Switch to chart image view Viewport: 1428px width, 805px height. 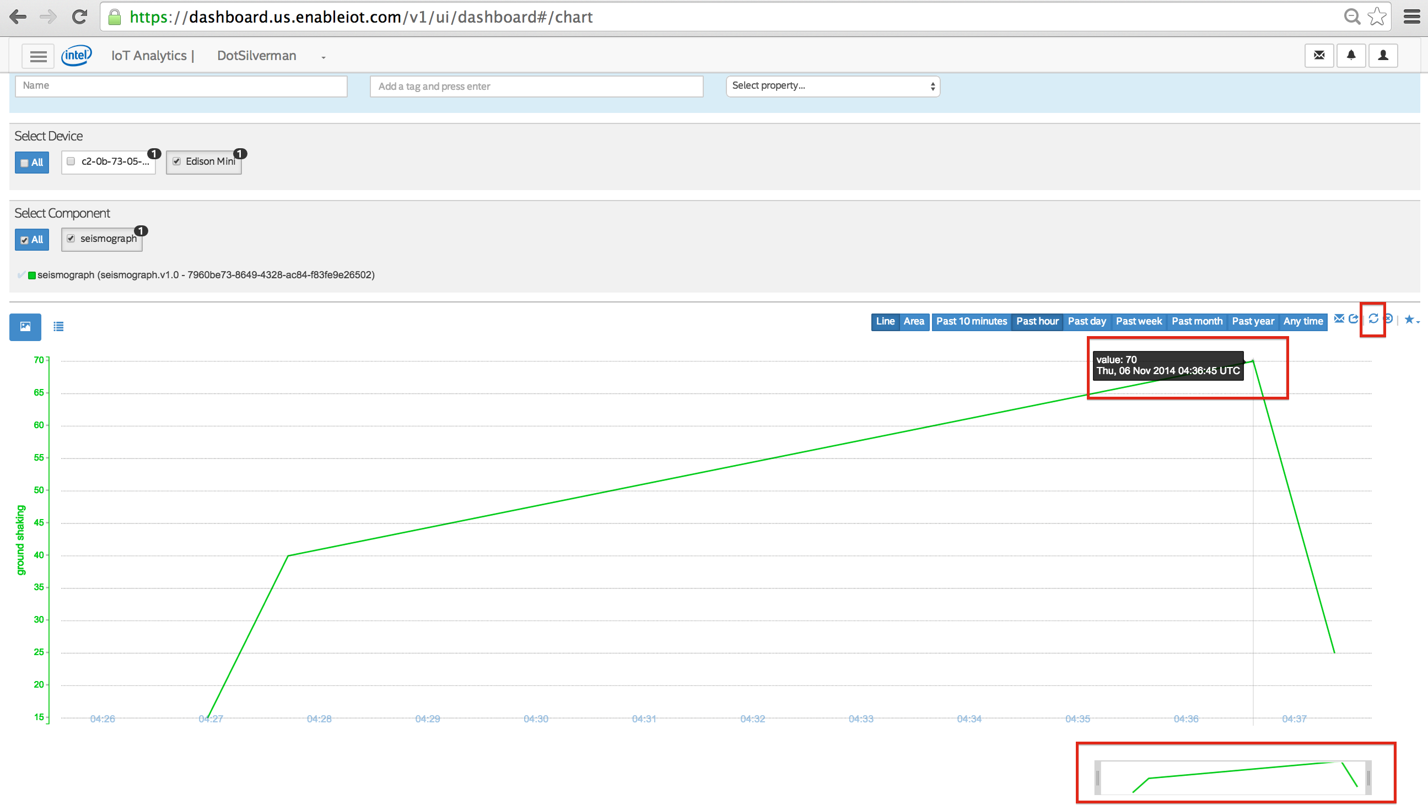pos(25,327)
